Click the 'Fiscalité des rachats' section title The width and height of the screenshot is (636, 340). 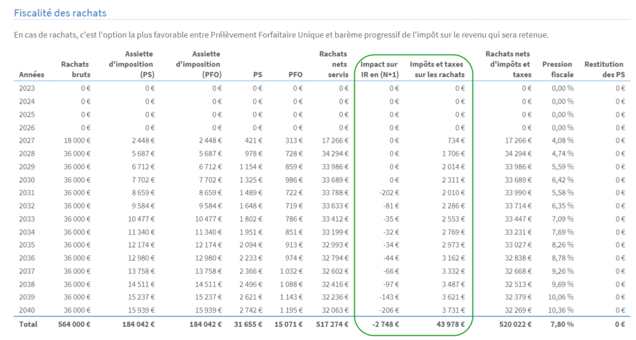click(x=60, y=13)
